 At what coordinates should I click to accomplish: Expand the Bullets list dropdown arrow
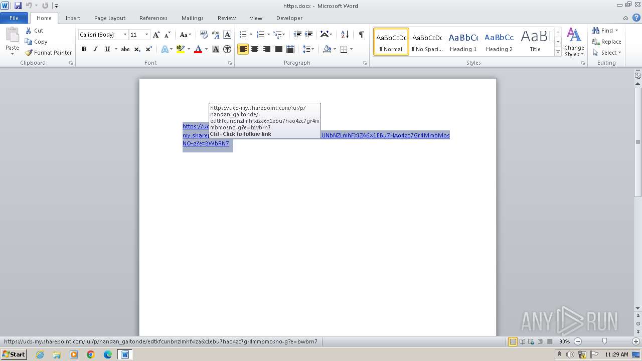pyautogui.click(x=251, y=35)
